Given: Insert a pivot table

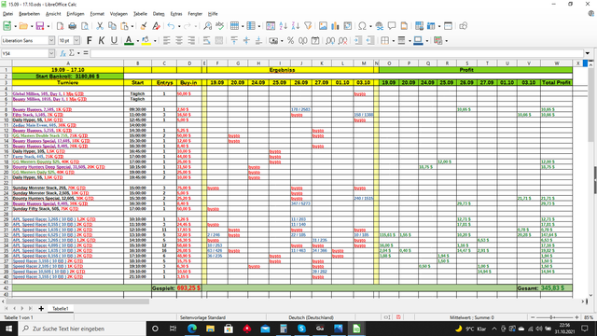Looking at the screenshot, I should point(347,26).
